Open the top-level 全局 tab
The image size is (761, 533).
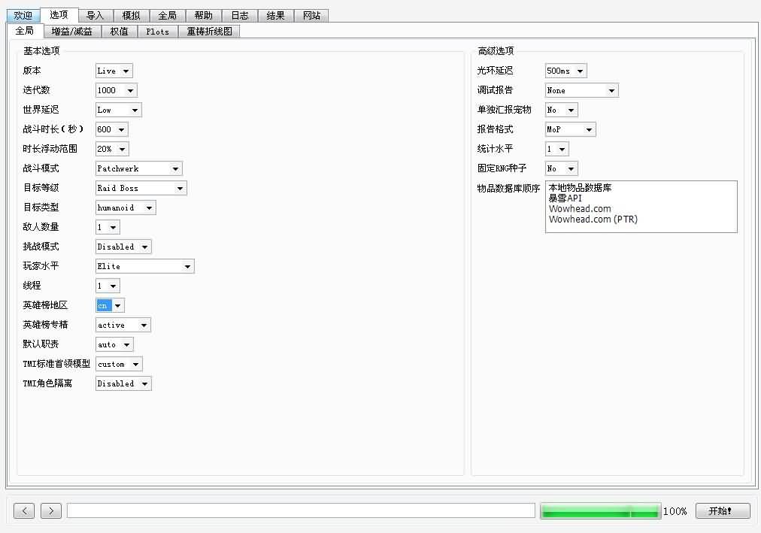(168, 16)
